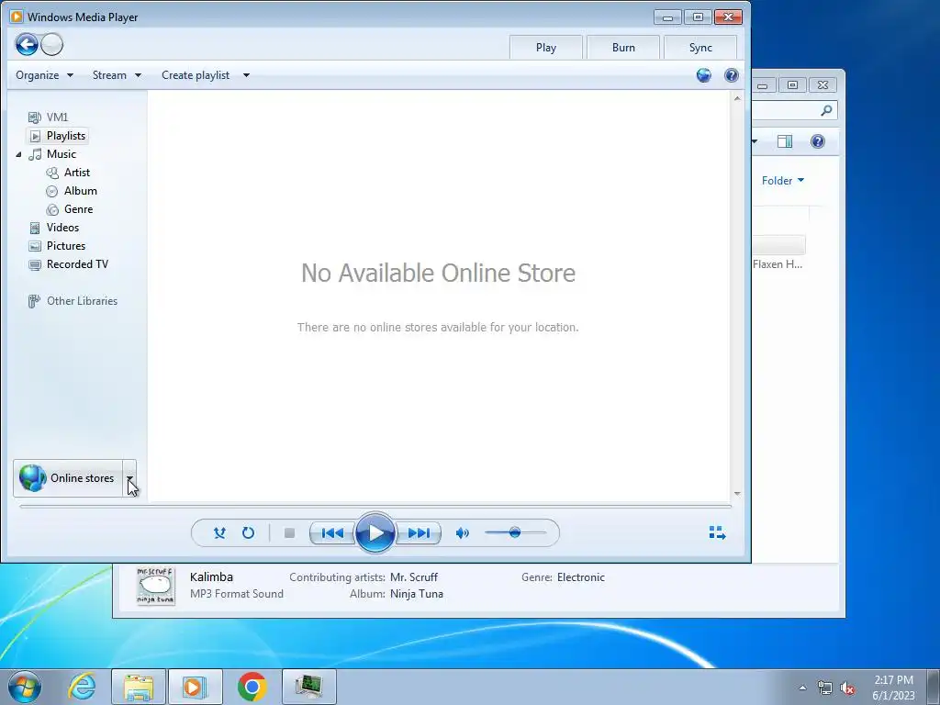Skip to the next track
Screen dimensions: 940x705
coord(419,533)
